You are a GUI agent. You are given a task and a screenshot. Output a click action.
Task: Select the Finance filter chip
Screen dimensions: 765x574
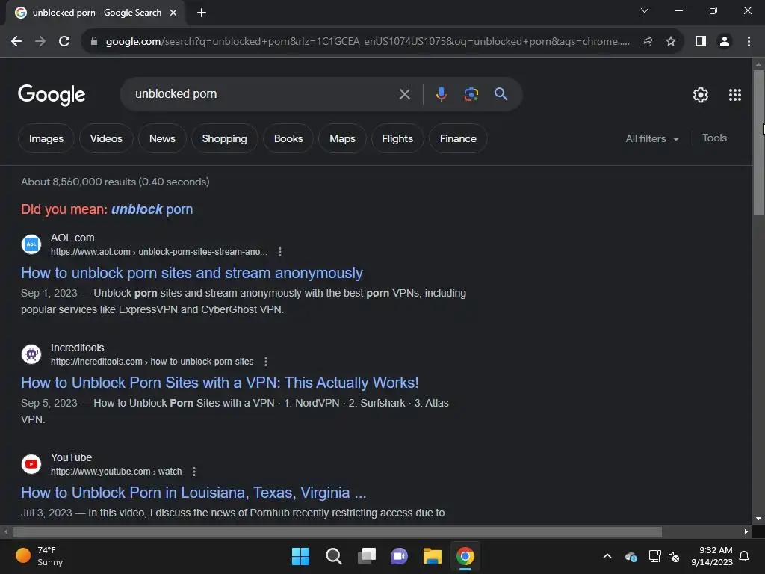click(x=458, y=138)
